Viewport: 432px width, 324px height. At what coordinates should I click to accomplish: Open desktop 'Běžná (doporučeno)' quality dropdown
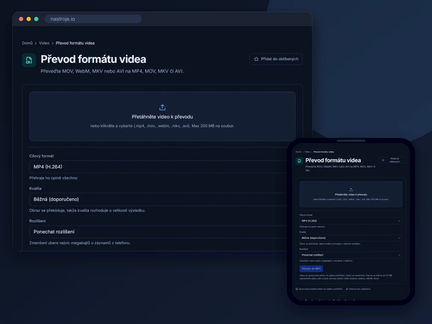click(158, 200)
